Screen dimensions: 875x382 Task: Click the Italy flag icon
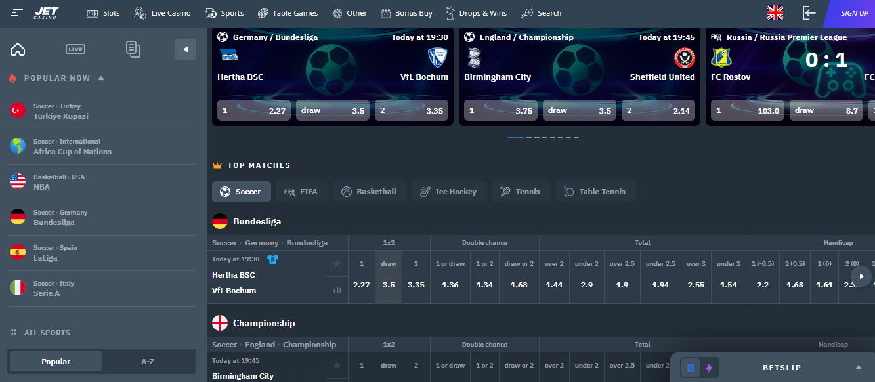(18, 287)
